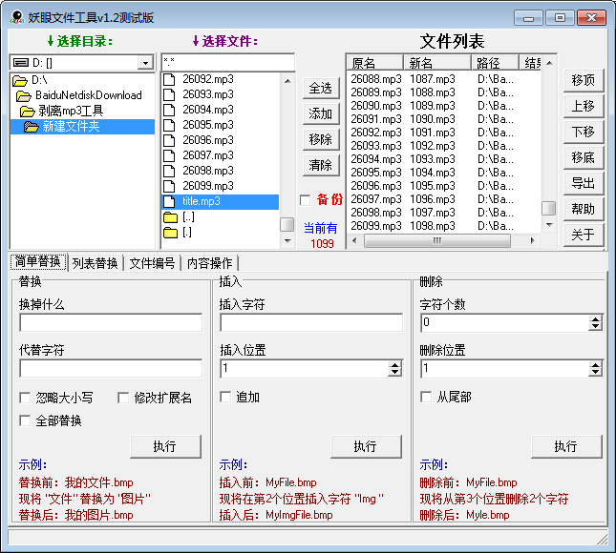Toggle the 修改扩展名 checkbox
Viewport: 616px width, 553px height.
[x=123, y=399]
